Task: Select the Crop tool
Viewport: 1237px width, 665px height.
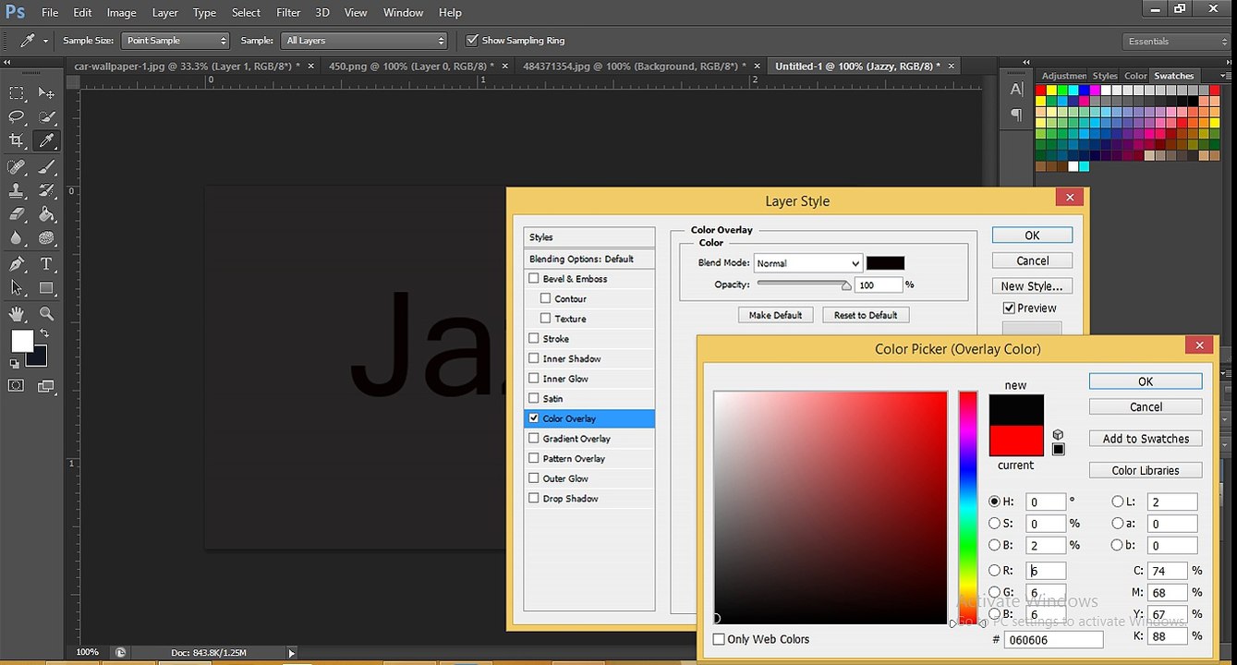Action: (x=17, y=140)
